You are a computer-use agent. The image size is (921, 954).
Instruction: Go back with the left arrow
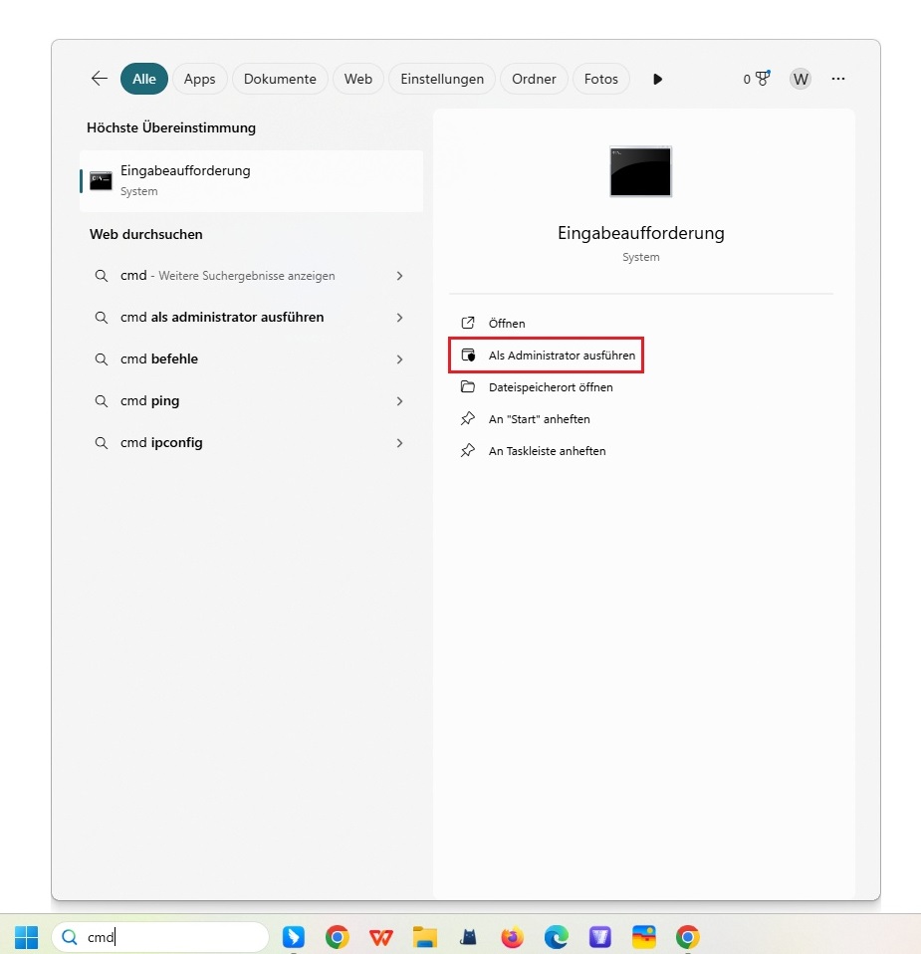pos(100,79)
